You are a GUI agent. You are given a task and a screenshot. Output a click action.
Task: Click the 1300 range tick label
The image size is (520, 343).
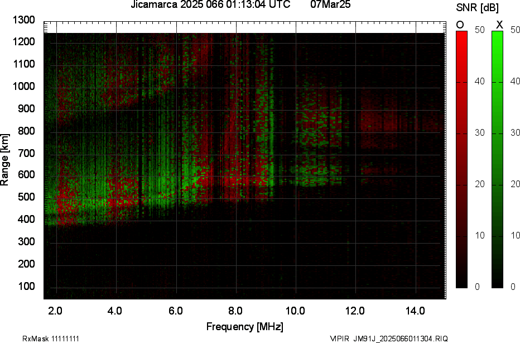click(23, 20)
